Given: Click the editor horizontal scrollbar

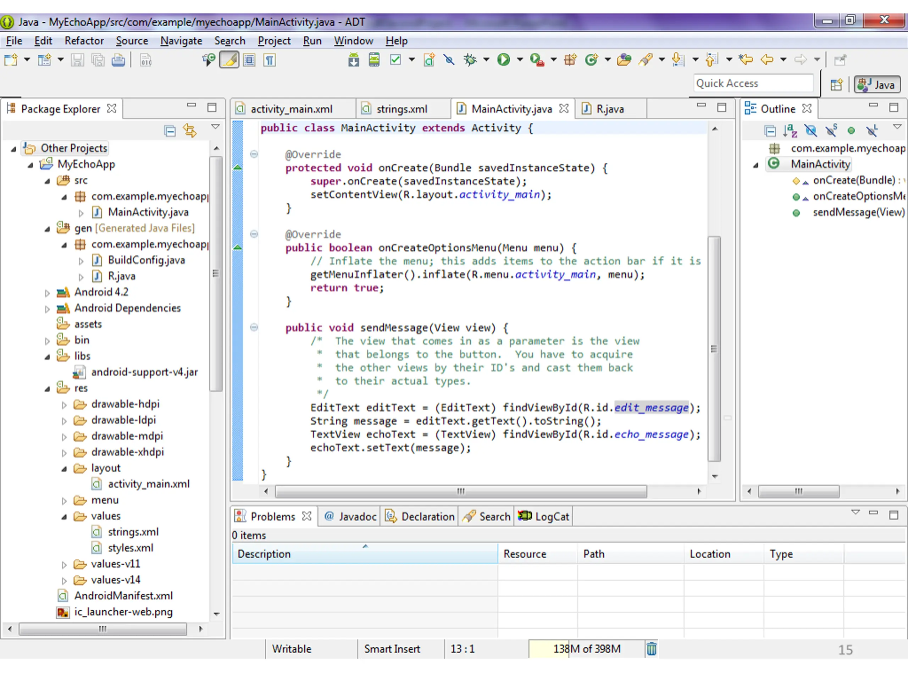Looking at the screenshot, I should 461,491.
